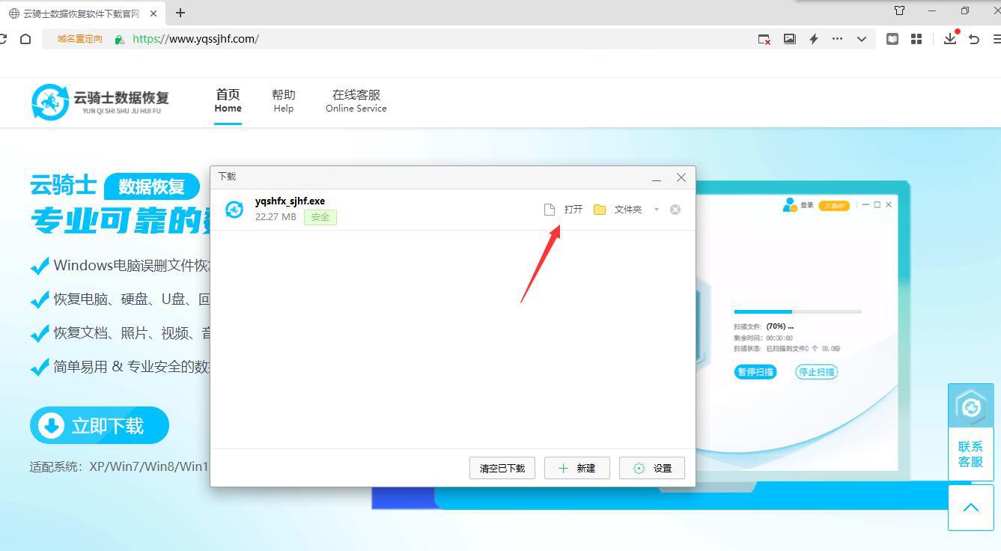The width and height of the screenshot is (1001, 551).
Task: Open the three-dot more options menu
Action: pyautogui.click(x=838, y=38)
